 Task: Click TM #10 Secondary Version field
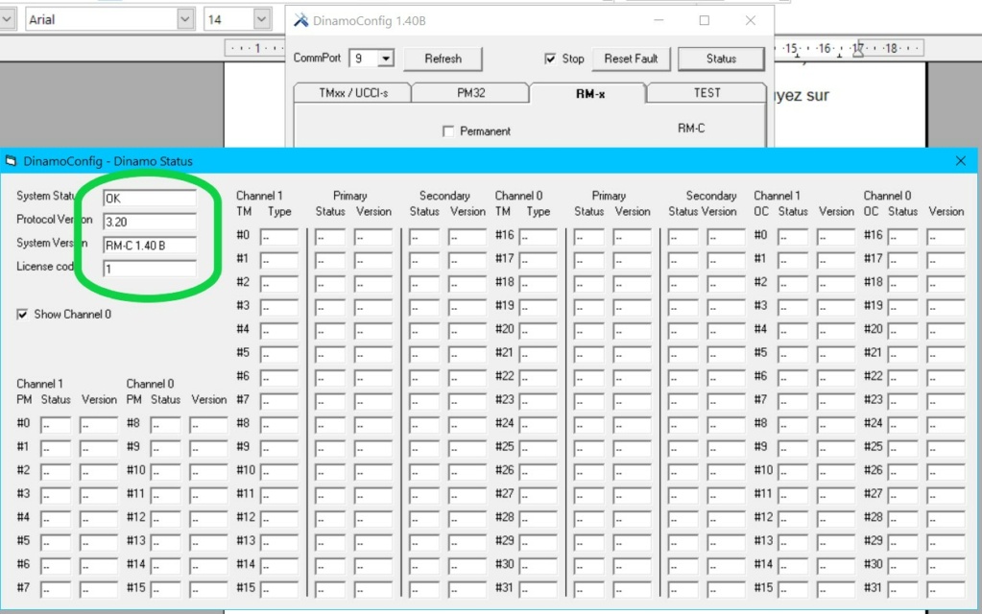(467, 472)
